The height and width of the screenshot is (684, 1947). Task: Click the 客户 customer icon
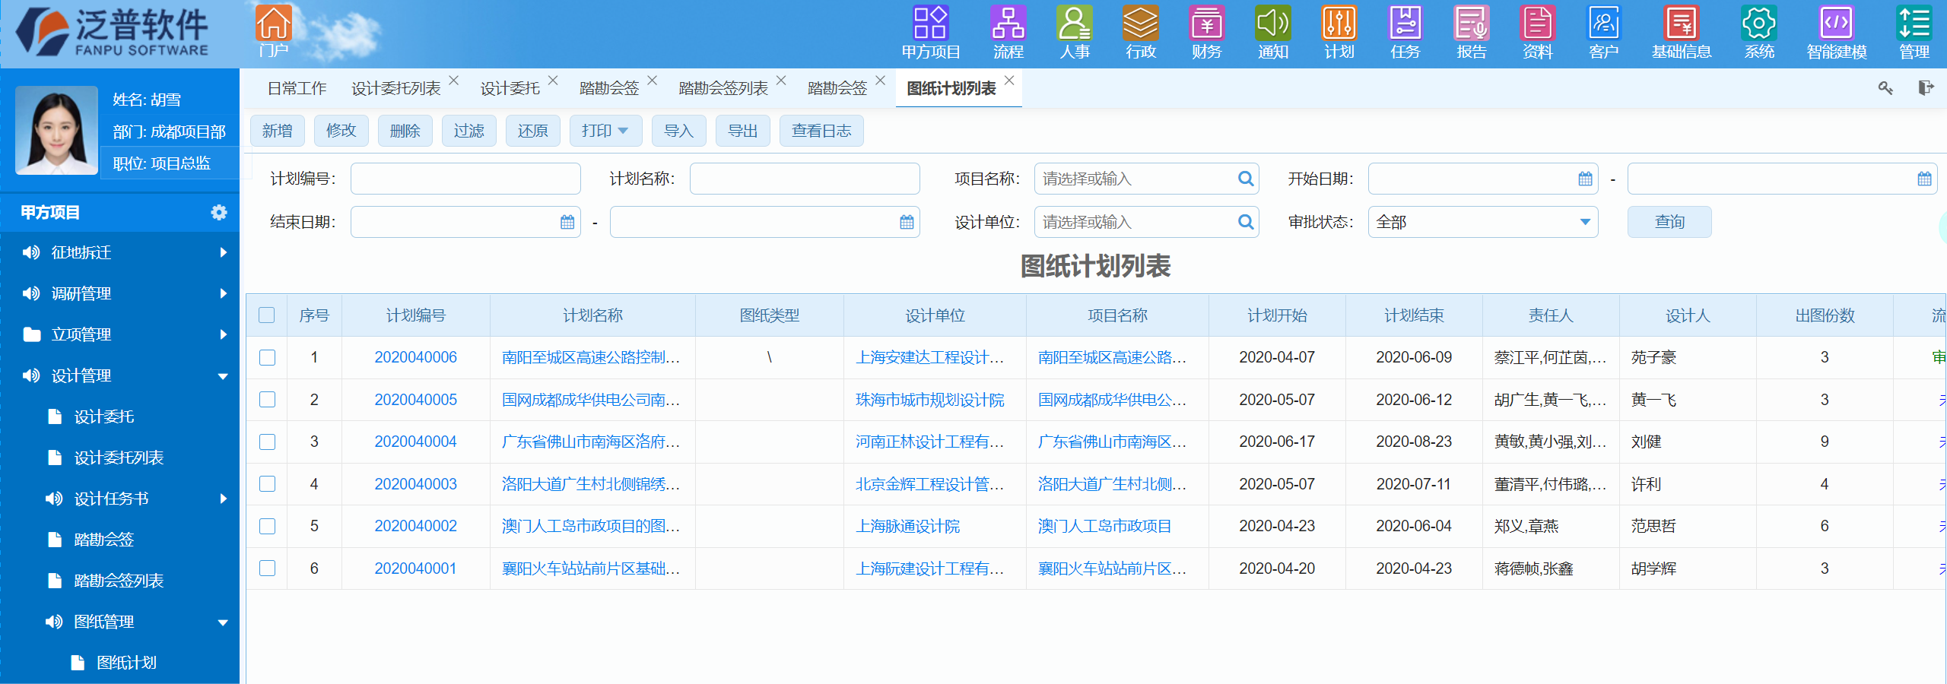click(x=1603, y=24)
